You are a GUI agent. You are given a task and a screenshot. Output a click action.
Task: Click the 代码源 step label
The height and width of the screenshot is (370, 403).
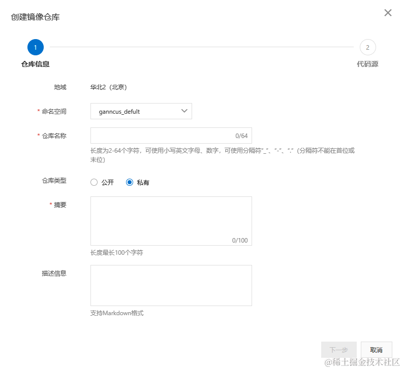coord(367,64)
